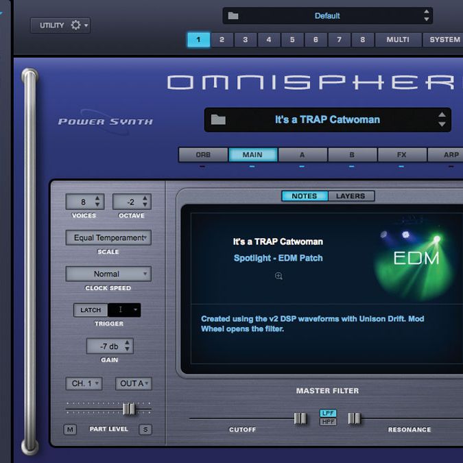Open the Equal Temperament scale dropdown
The width and height of the screenshot is (463, 463).
(108, 238)
